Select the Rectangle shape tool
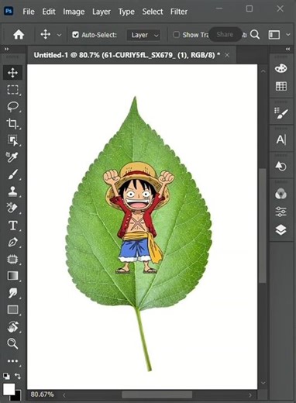This screenshot has height=403, width=296. coord(12,309)
